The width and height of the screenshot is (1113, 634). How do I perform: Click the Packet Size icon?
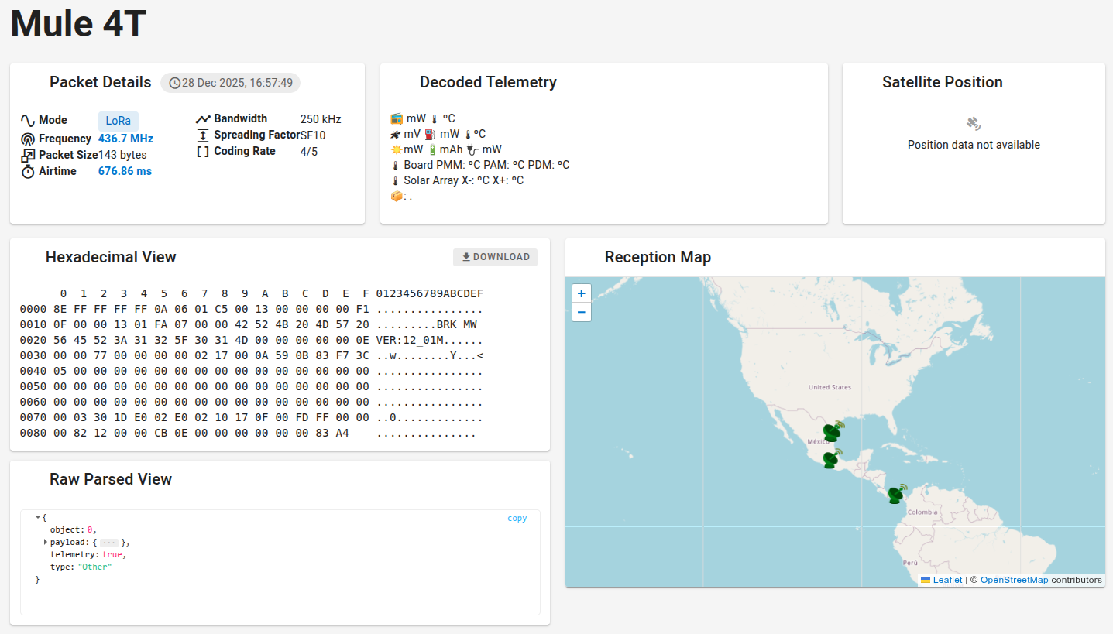coord(28,156)
